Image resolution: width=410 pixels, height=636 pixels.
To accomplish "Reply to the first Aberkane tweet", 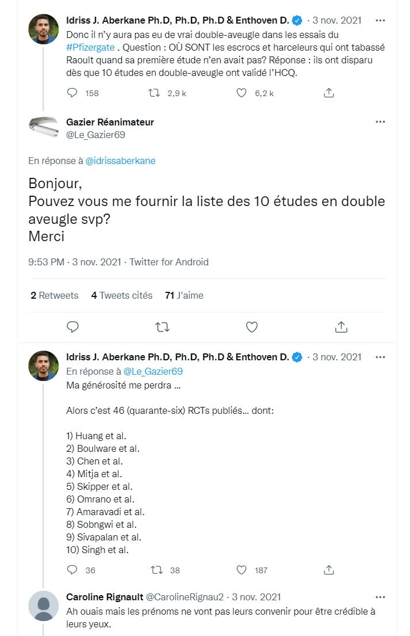I will [72, 93].
